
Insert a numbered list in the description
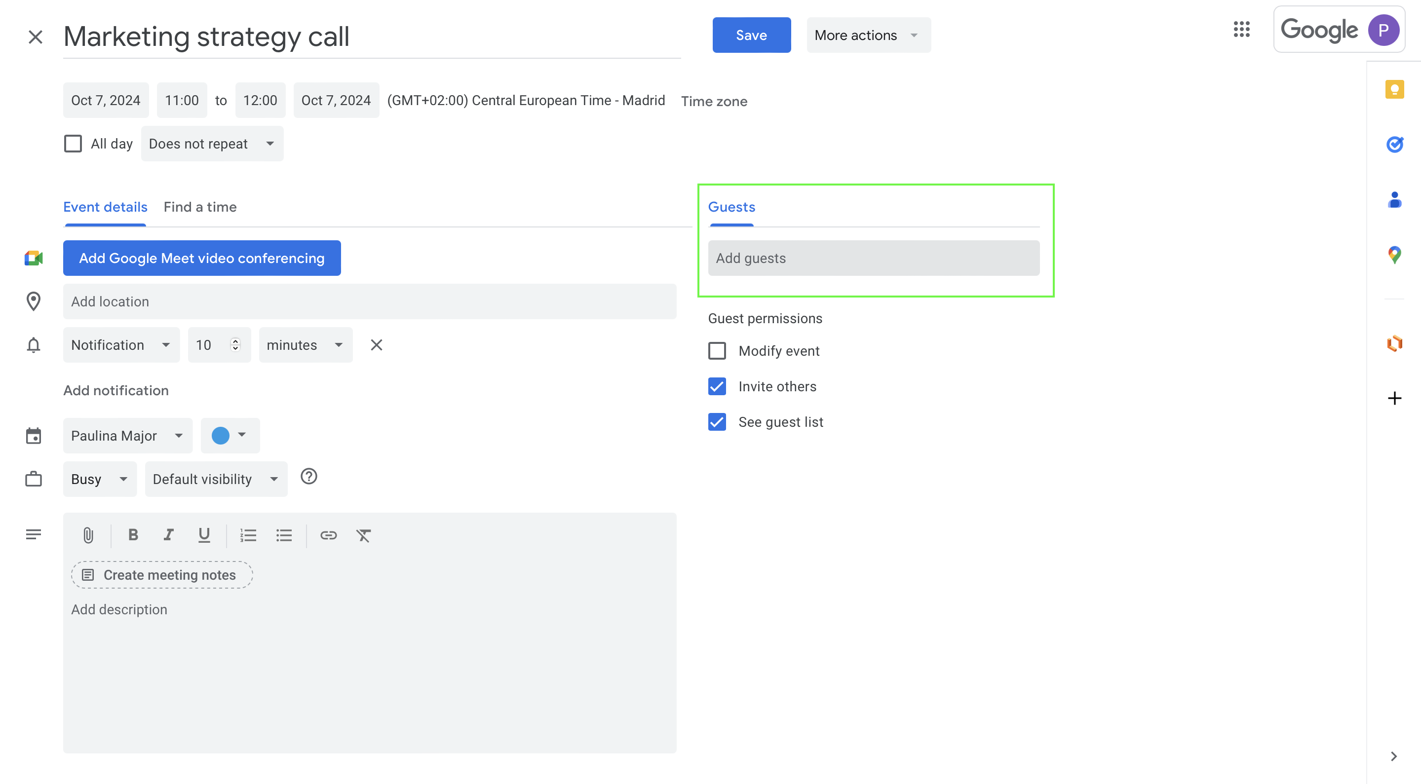(x=248, y=535)
